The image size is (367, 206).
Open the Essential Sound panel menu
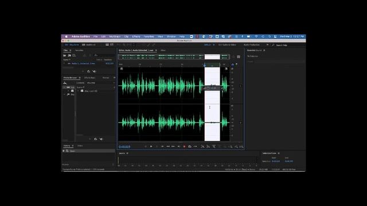tap(264, 50)
